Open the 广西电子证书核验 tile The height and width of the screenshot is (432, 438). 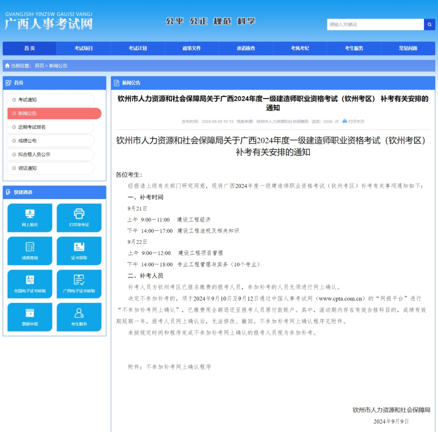(x=79, y=284)
